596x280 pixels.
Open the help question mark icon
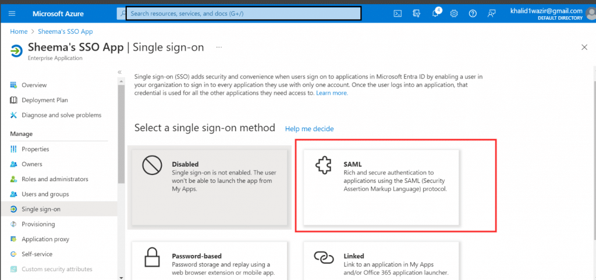click(x=473, y=14)
